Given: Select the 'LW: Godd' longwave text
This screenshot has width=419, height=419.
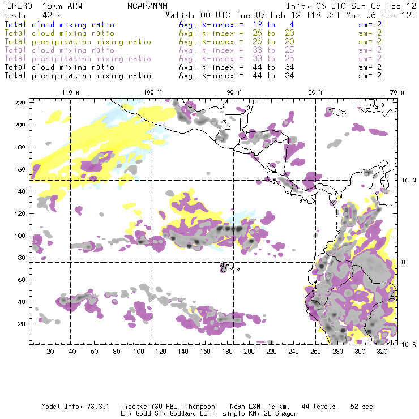Looking at the screenshot, I should pos(136,414).
